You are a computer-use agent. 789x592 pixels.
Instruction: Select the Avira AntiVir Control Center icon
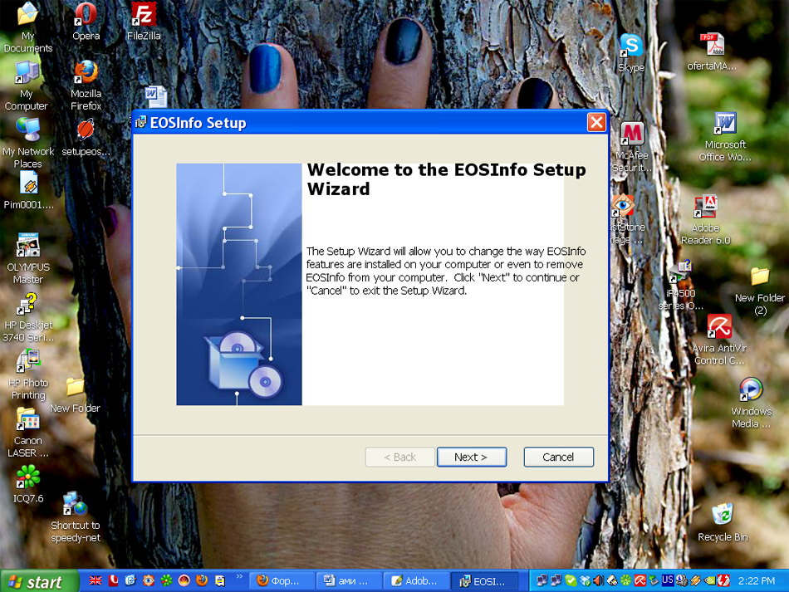718,330
